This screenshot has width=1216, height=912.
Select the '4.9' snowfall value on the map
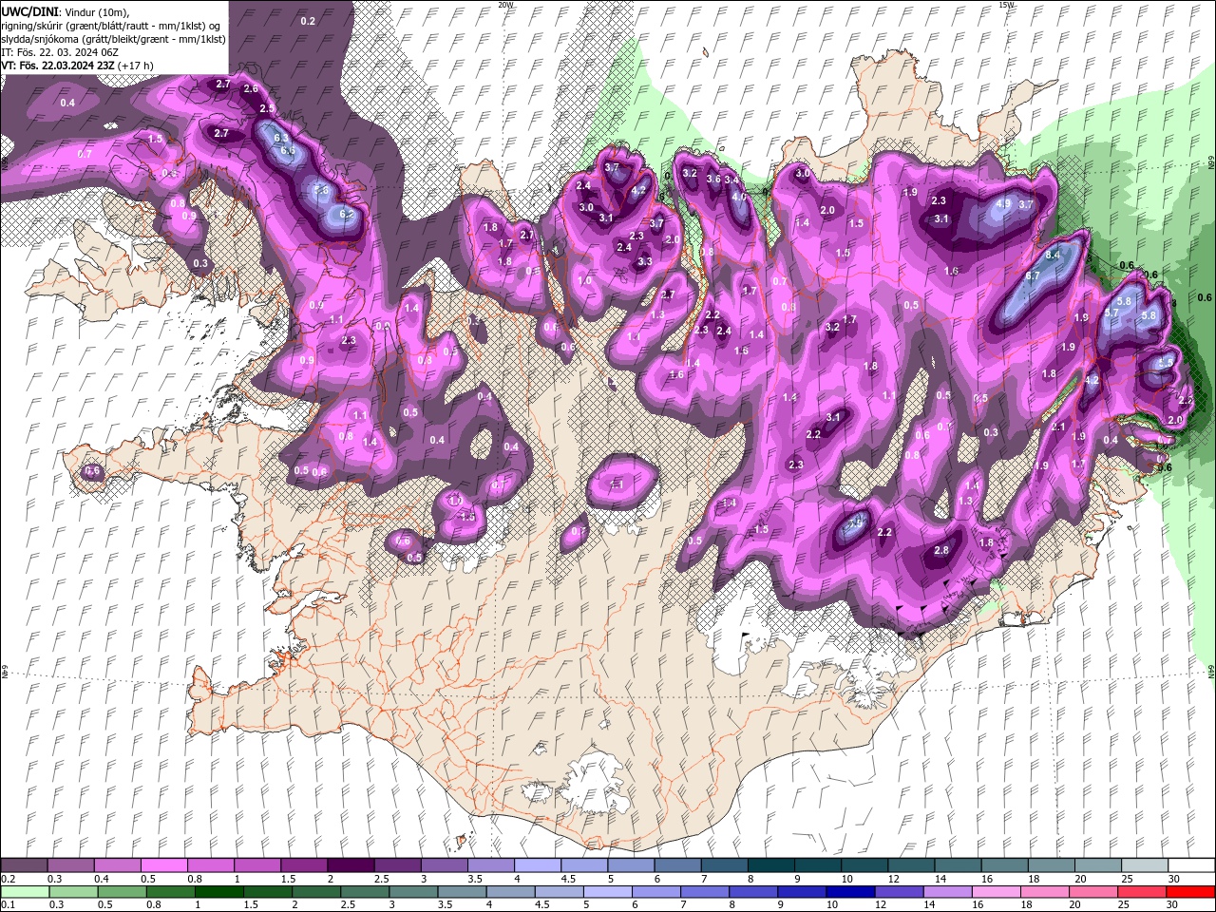[x=1003, y=203]
